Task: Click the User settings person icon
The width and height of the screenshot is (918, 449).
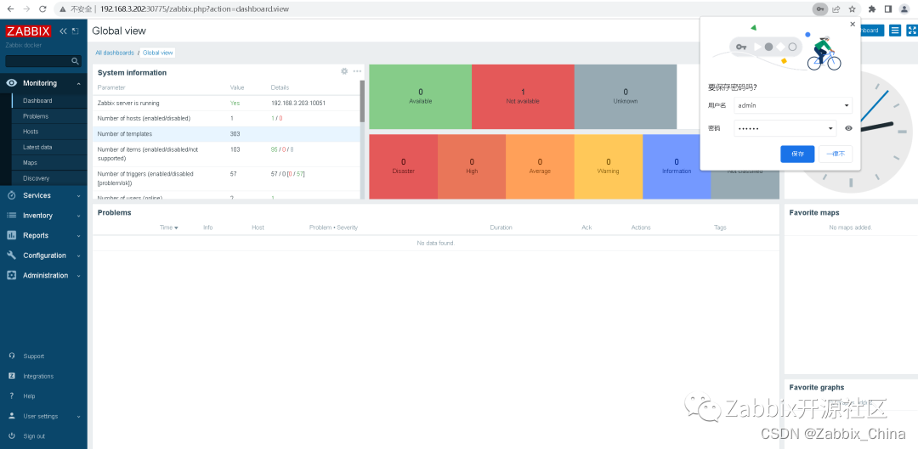Action: coord(12,416)
